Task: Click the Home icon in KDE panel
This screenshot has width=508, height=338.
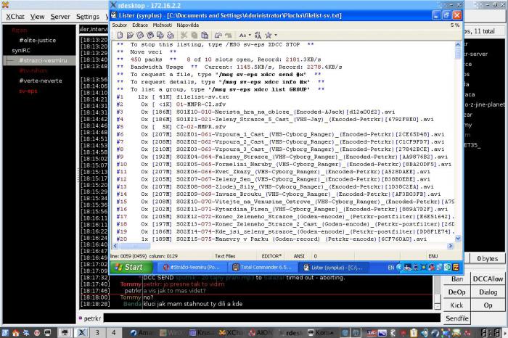Action: 15,332
